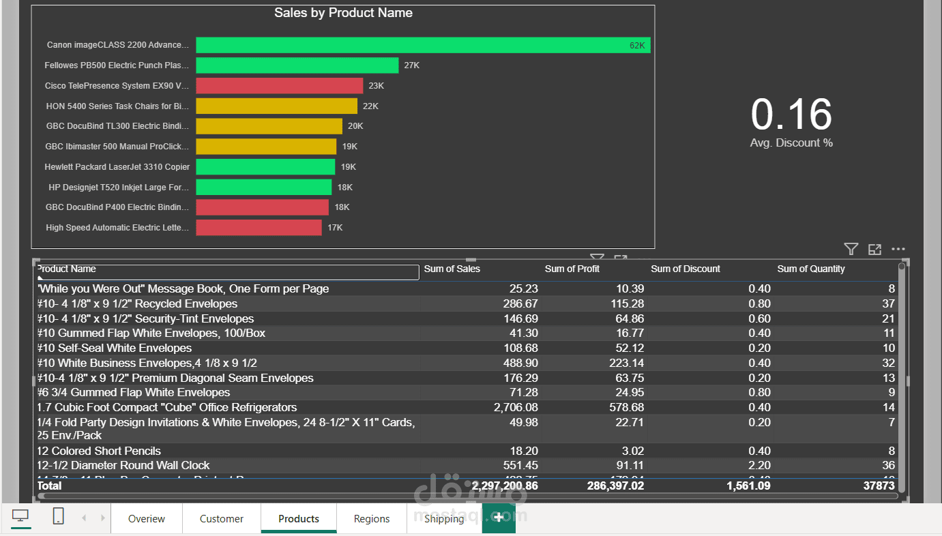942x536 pixels.
Task: Select the Canon imageCLASS 2200 green bar
Action: [x=423, y=45]
